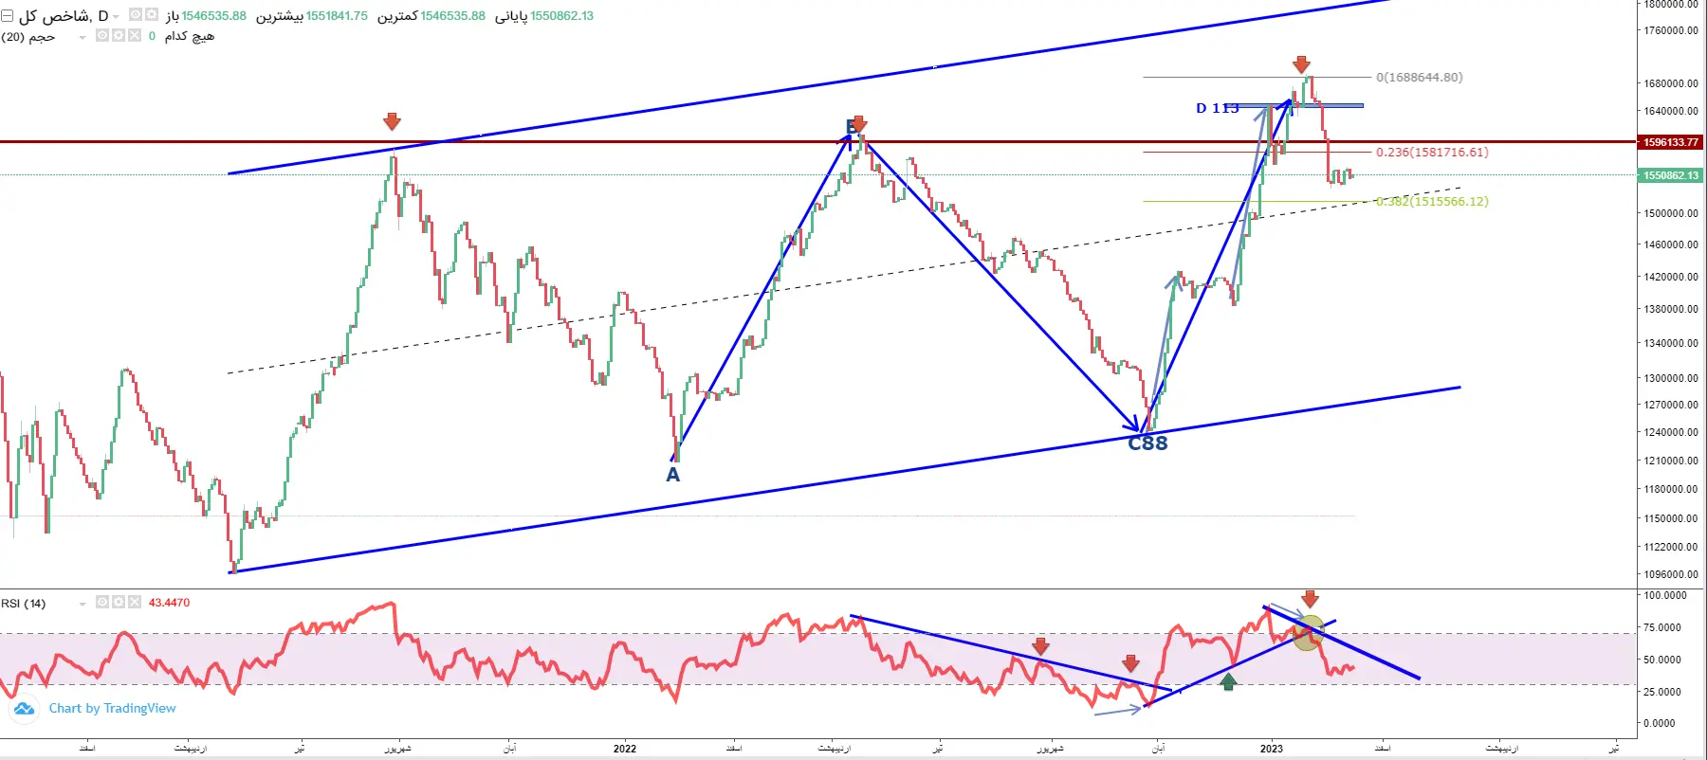
Task: Click the 2022 label on the time axis
Action: click(625, 749)
